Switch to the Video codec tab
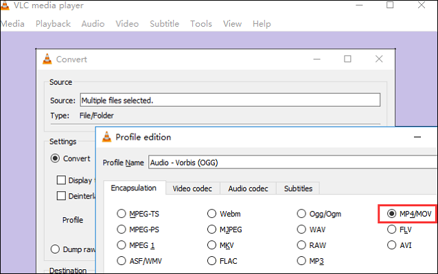The height and width of the screenshot is (274, 438). 192,188
